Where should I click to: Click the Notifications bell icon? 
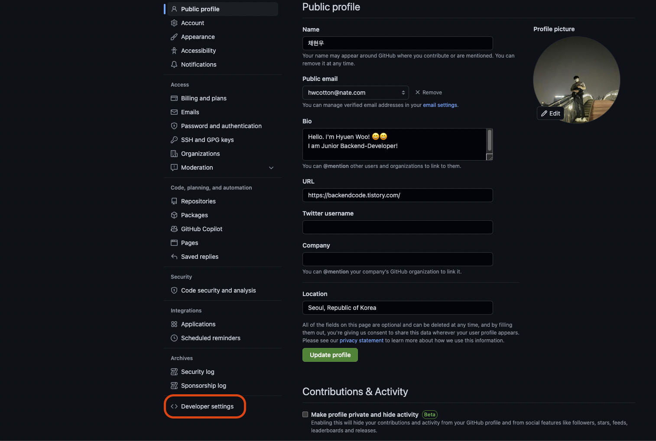174,64
